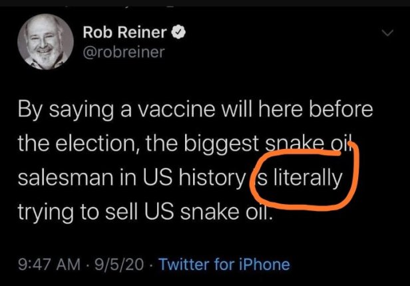Click "By saying" at the tweet start

(55, 108)
